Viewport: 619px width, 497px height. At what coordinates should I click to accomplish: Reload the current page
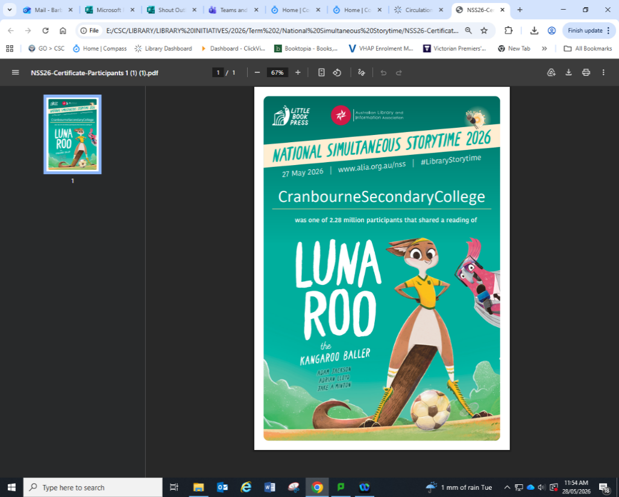click(45, 30)
